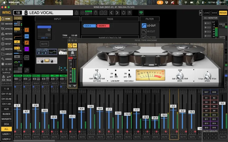Image resolution: width=228 pixels, height=142 pixels.
Task: Open the CC Edit page
Action: (7, 64)
